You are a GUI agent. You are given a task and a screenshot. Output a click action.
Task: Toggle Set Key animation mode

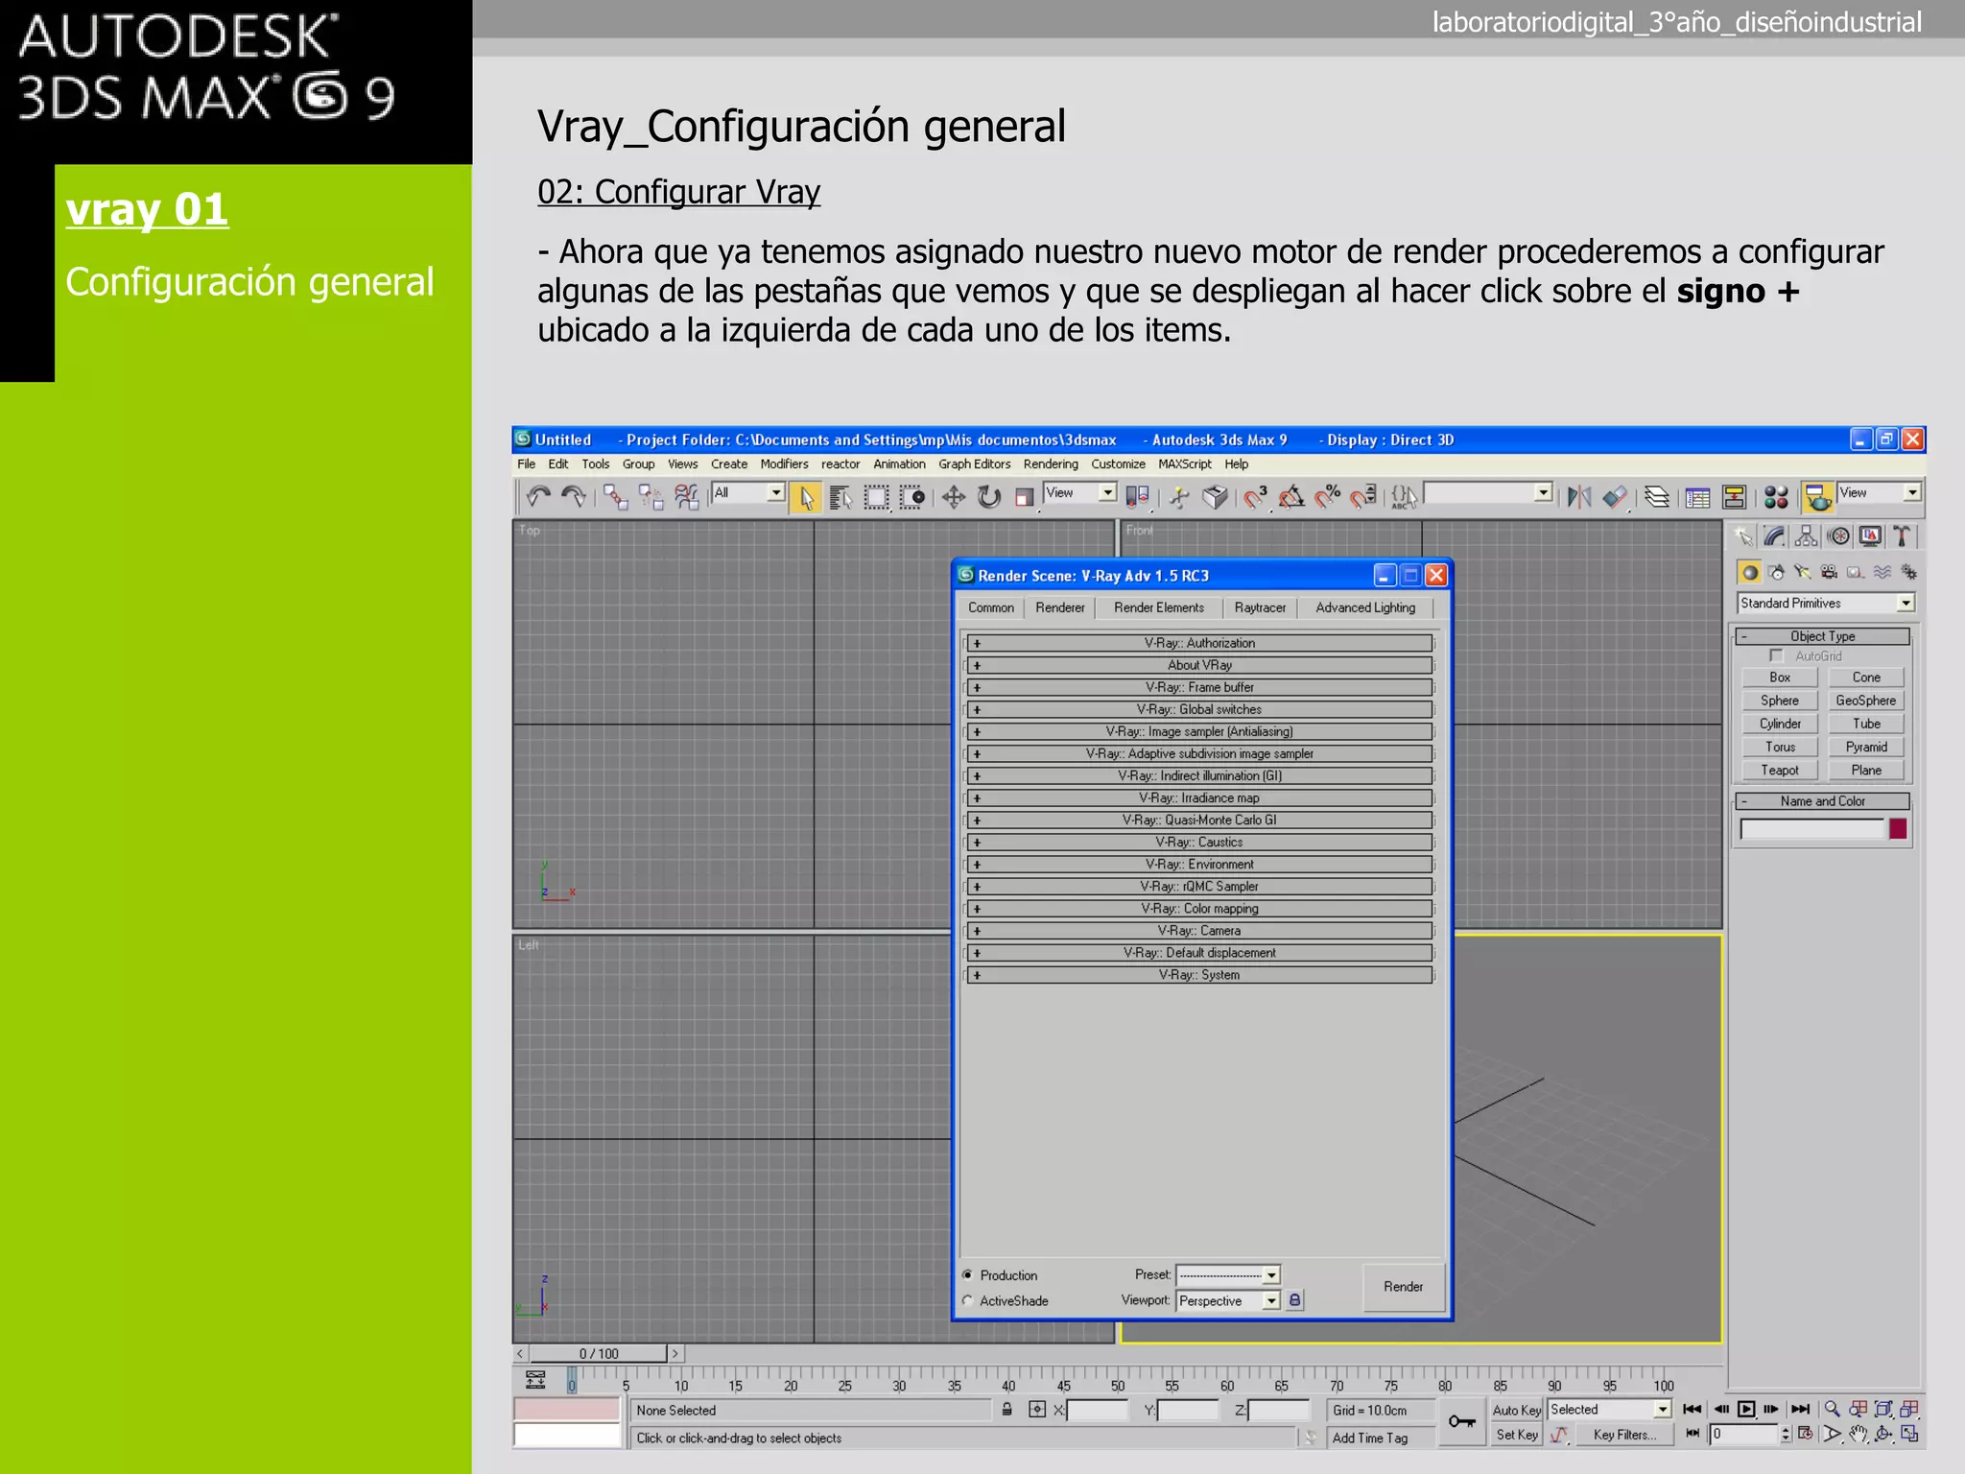point(1516,1435)
